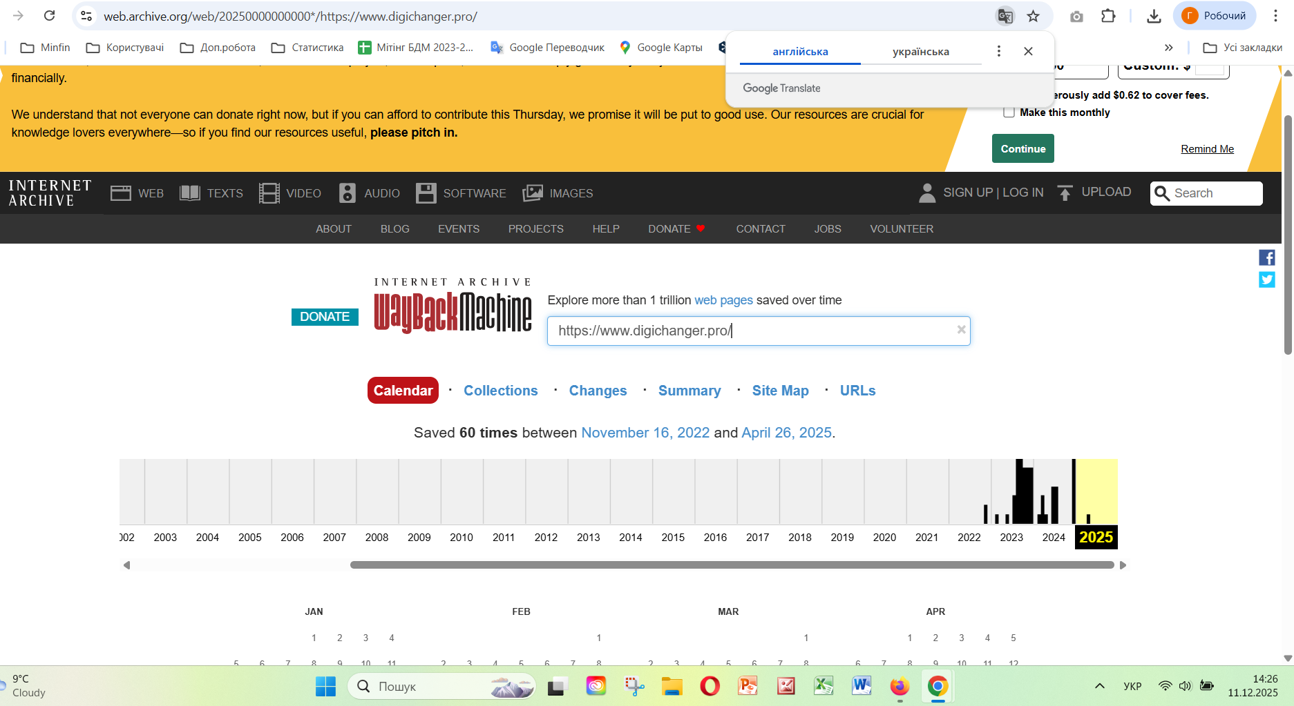Open the November 16, 2022 capture link
This screenshot has height=706, width=1294.
coord(645,433)
